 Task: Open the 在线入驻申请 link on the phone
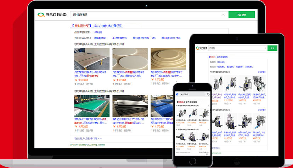(203, 152)
